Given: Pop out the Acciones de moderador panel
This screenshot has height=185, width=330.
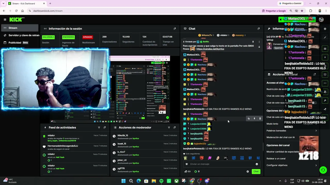Looking at the screenshot, I should click(x=175, y=127).
